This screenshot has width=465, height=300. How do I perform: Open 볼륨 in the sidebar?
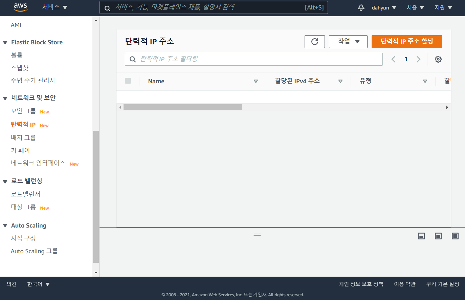[x=17, y=55]
